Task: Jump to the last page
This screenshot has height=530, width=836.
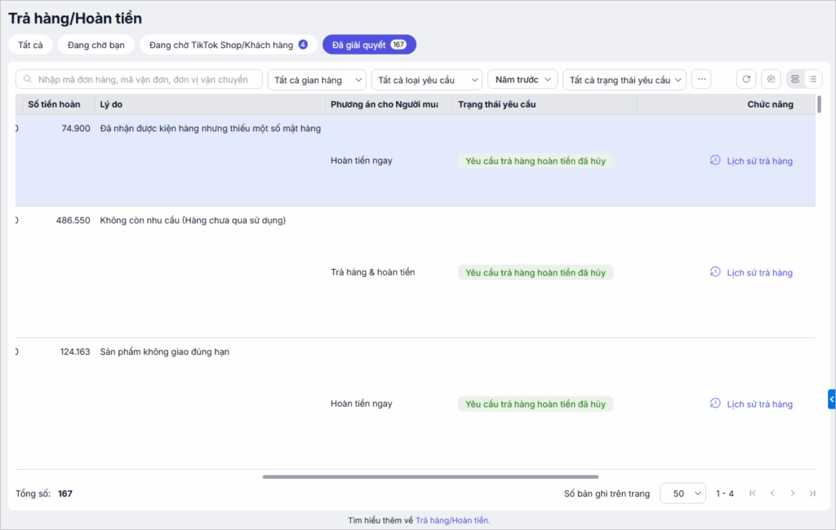Action: [812, 493]
